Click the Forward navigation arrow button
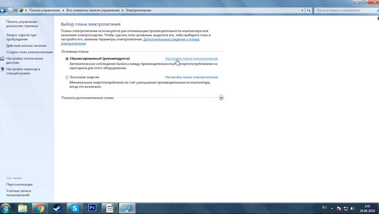The image size is (379, 214). [x=10, y=10]
